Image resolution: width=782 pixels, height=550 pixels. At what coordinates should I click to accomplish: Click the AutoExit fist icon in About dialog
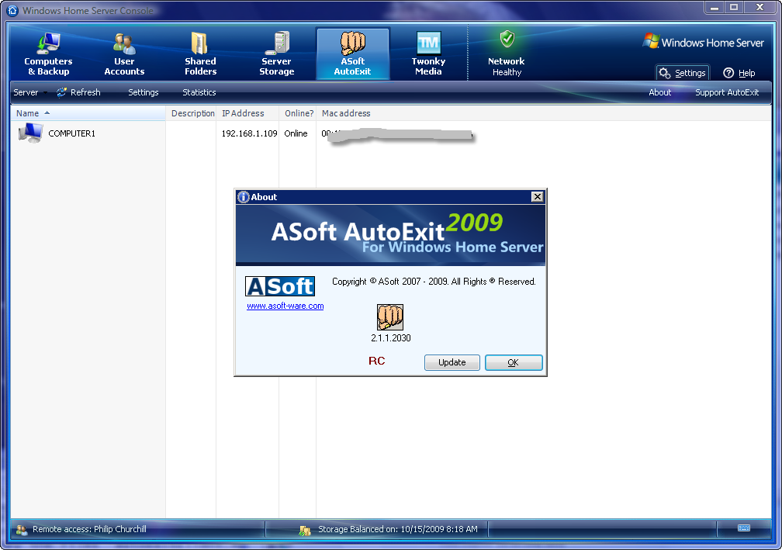(x=390, y=317)
